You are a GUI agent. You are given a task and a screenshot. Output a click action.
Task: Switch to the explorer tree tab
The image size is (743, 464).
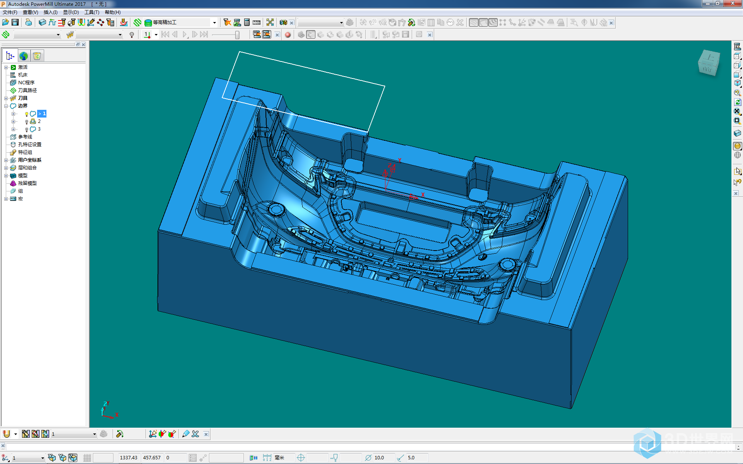pos(10,56)
